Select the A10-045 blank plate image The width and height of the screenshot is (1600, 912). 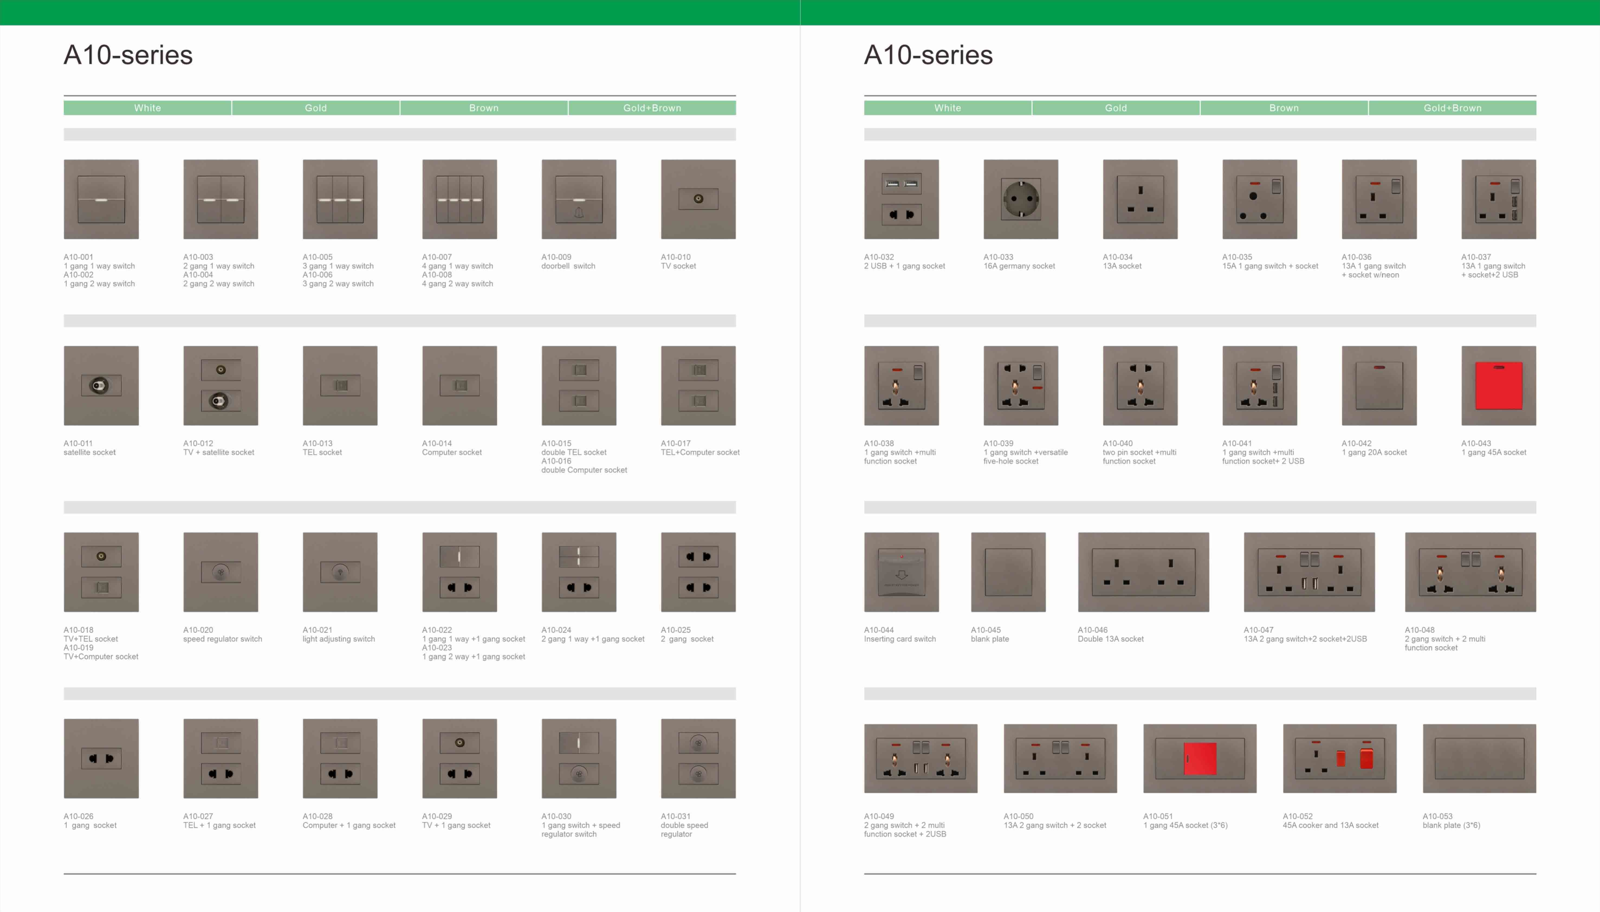pyautogui.click(x=1008, y=572)
